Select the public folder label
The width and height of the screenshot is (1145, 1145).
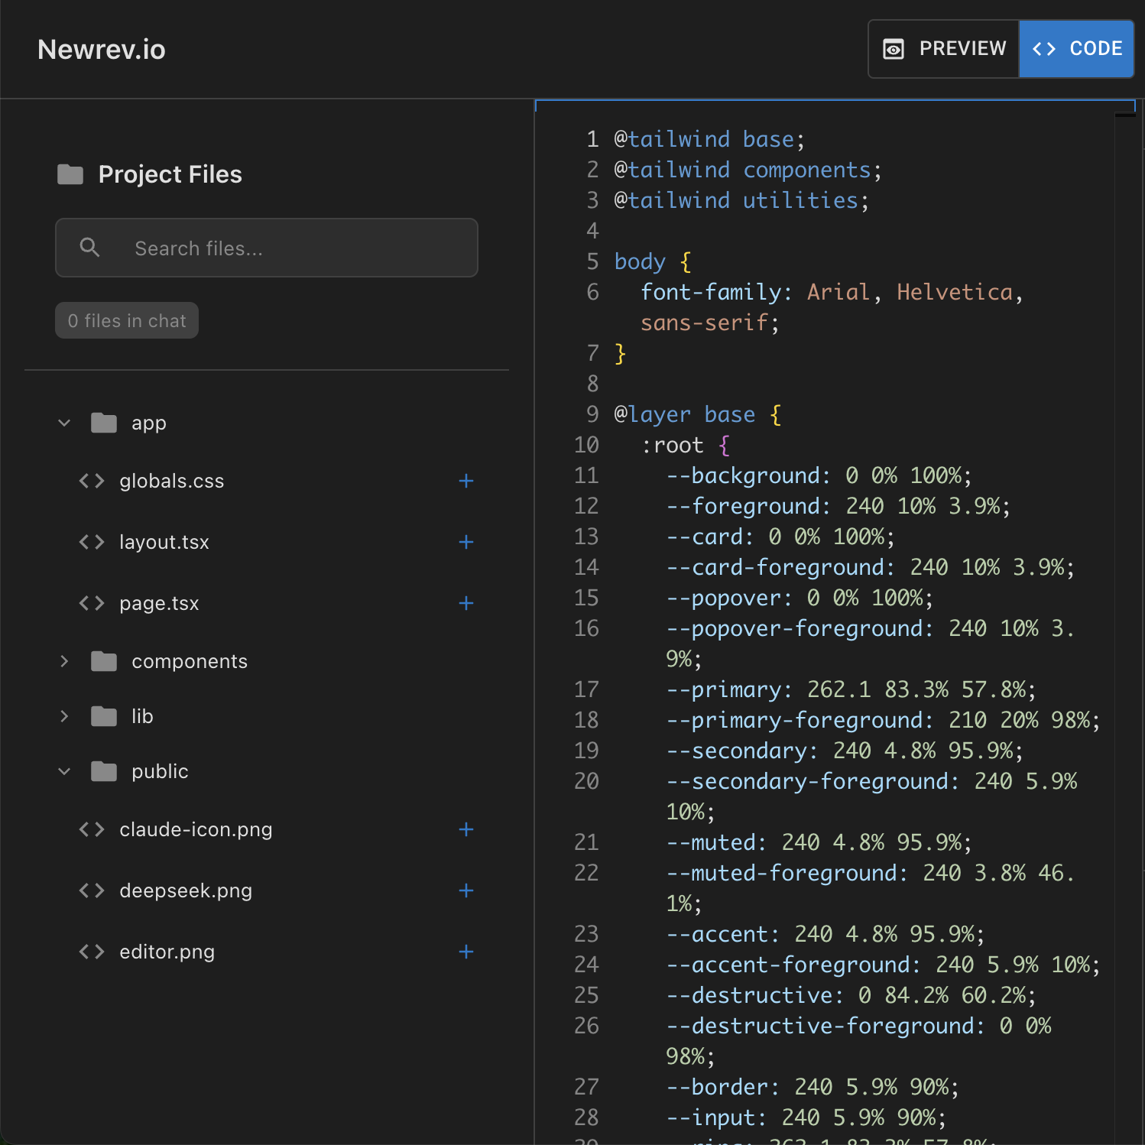click(x=160, y=771)
